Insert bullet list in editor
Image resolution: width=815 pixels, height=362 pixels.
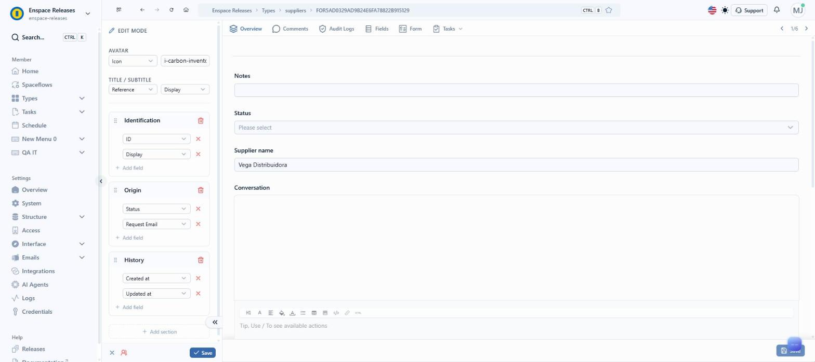[x=303, y=313]
